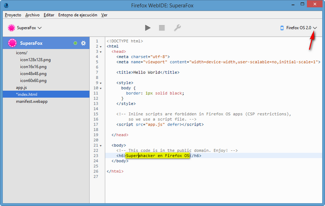Click the closing </head> tag on line 19

click(x=120, y=135)
